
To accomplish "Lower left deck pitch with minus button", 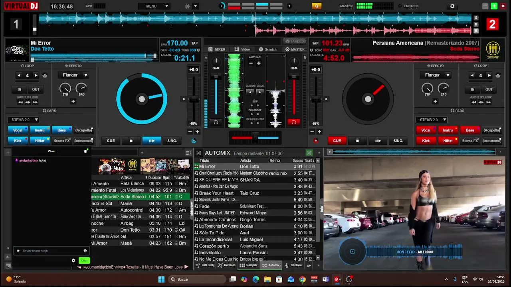I will coord(190,132).
